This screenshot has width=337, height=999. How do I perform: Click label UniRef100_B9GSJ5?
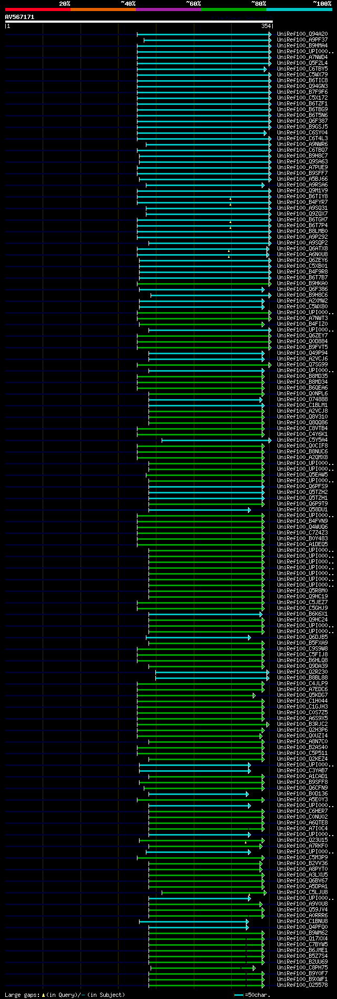302,127
